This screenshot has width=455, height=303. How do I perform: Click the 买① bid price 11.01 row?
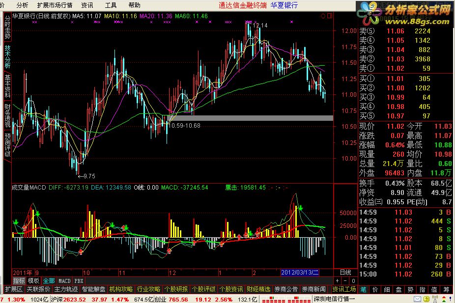pyautogui.click(x=405, y=79)
